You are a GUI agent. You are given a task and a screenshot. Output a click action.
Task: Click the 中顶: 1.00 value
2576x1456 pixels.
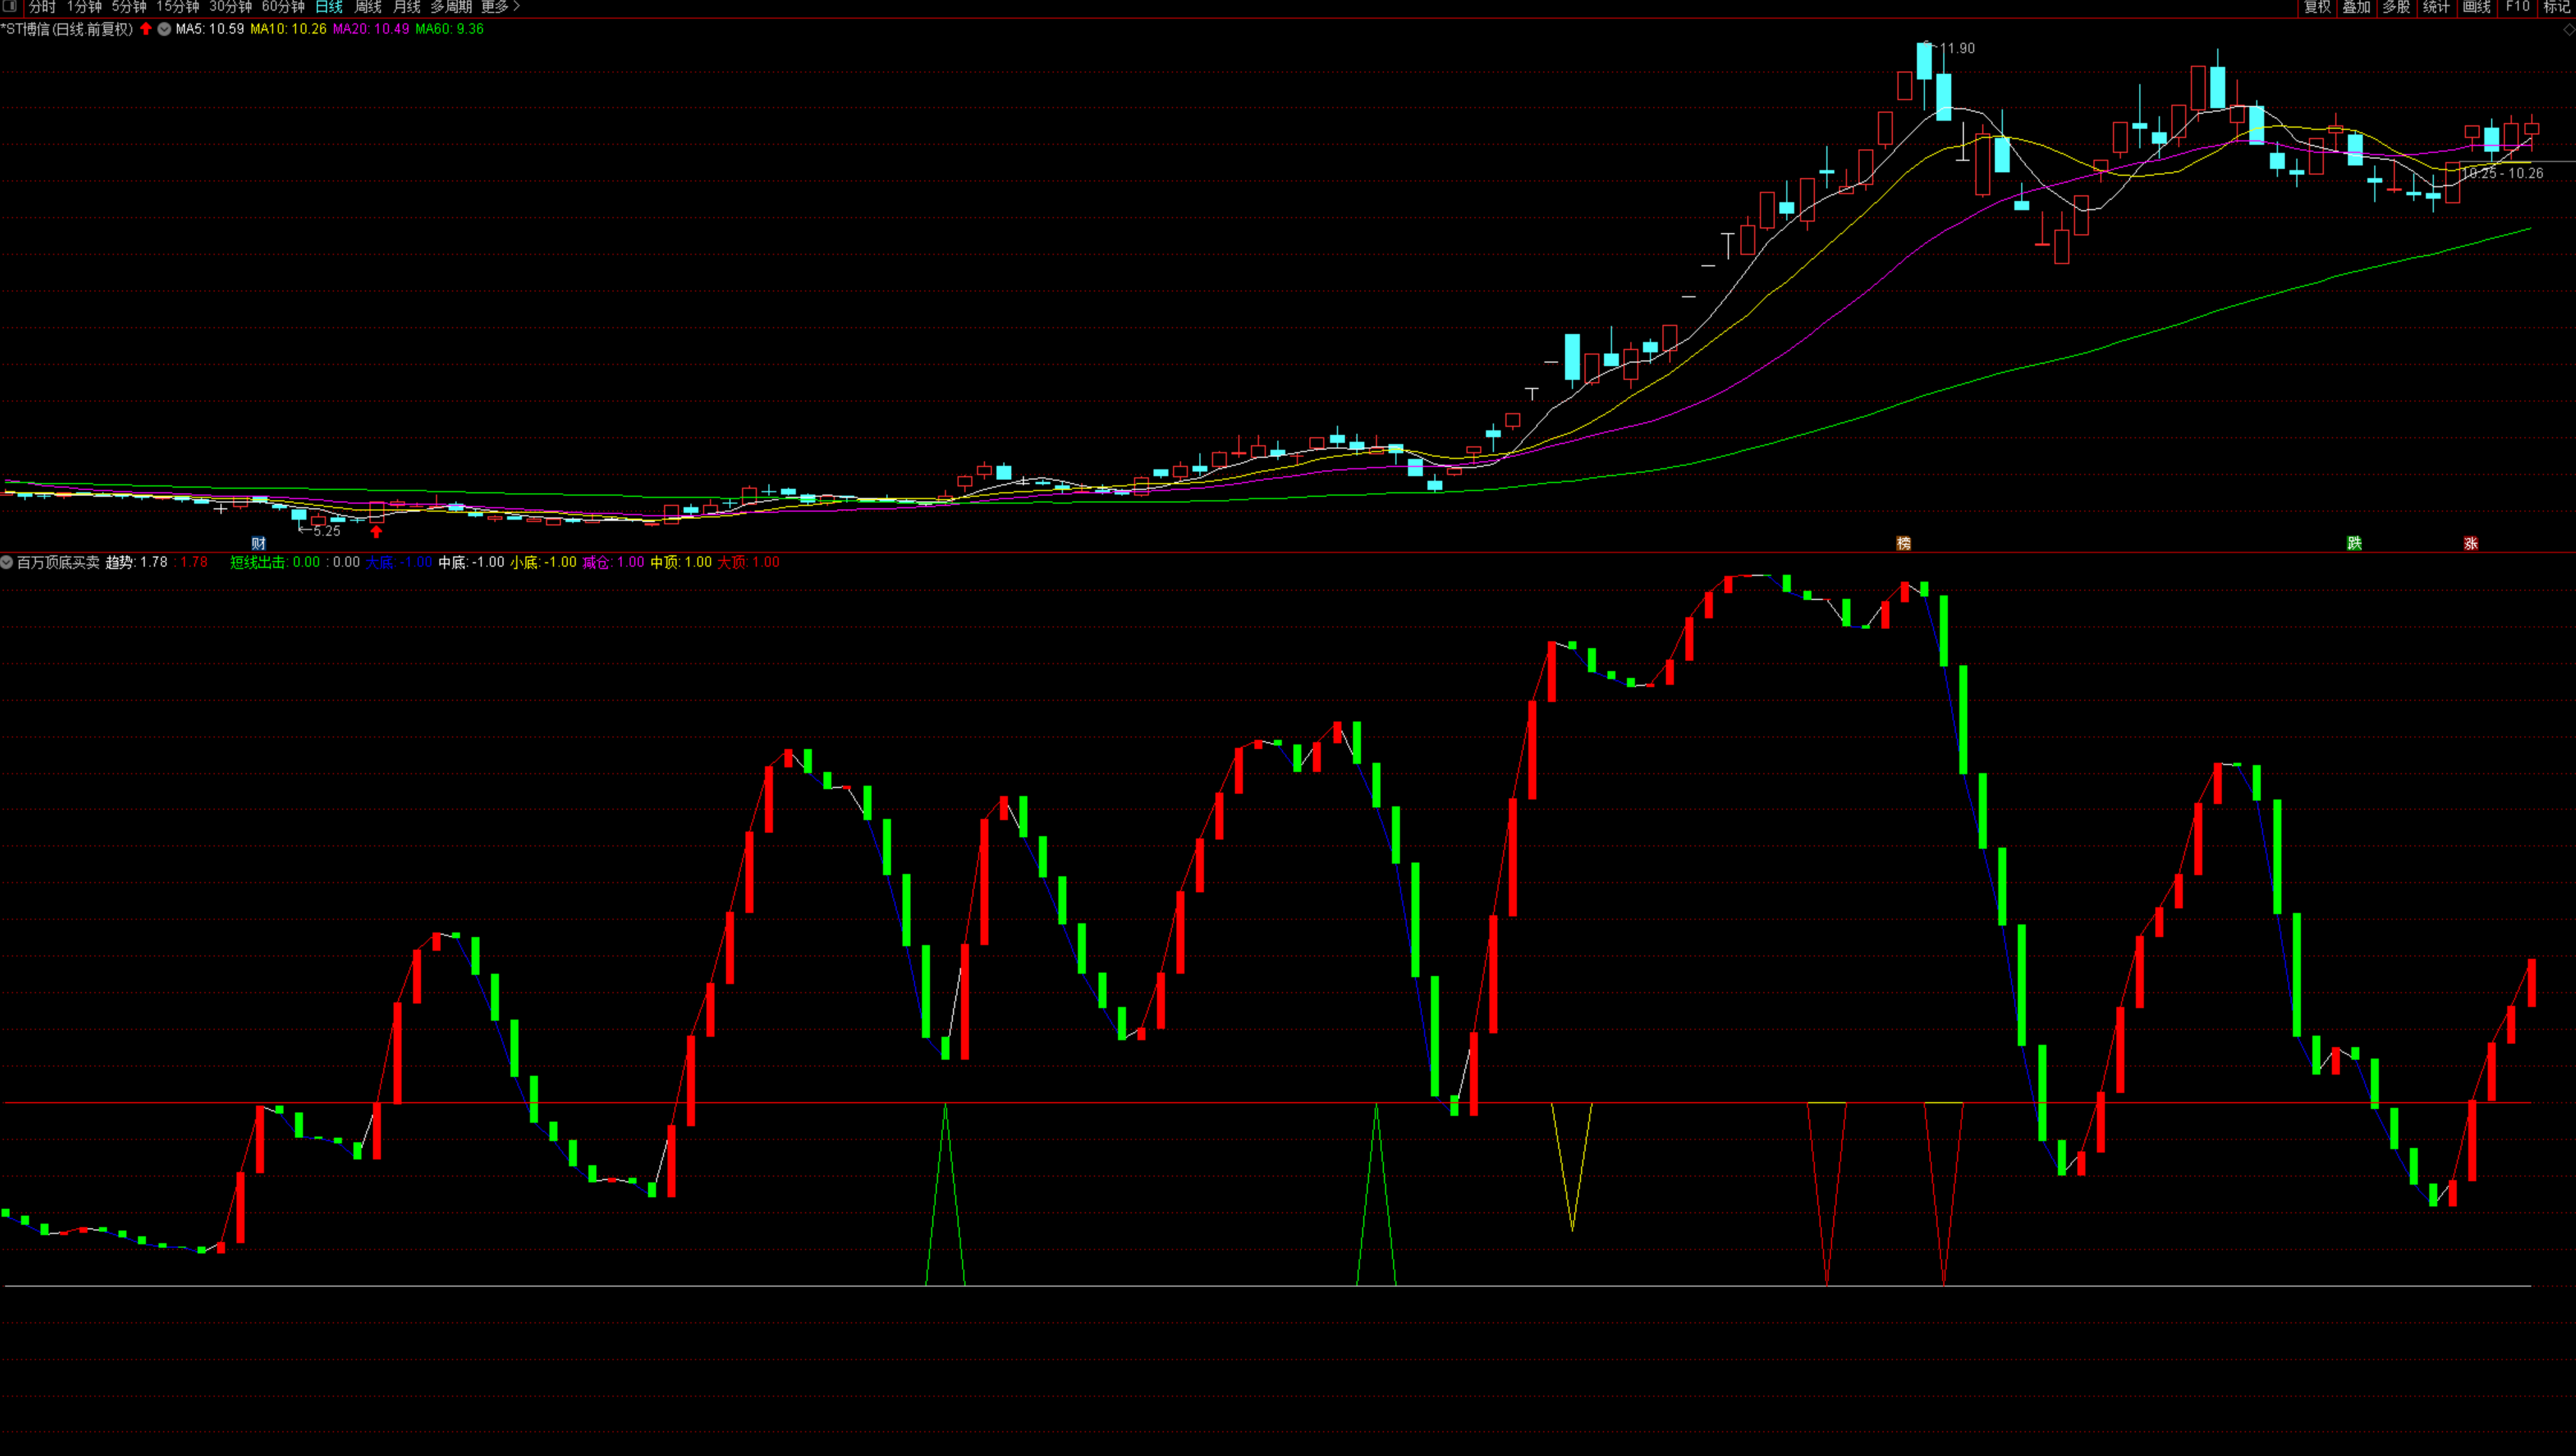pyautogui.click(x=682, y=562)
